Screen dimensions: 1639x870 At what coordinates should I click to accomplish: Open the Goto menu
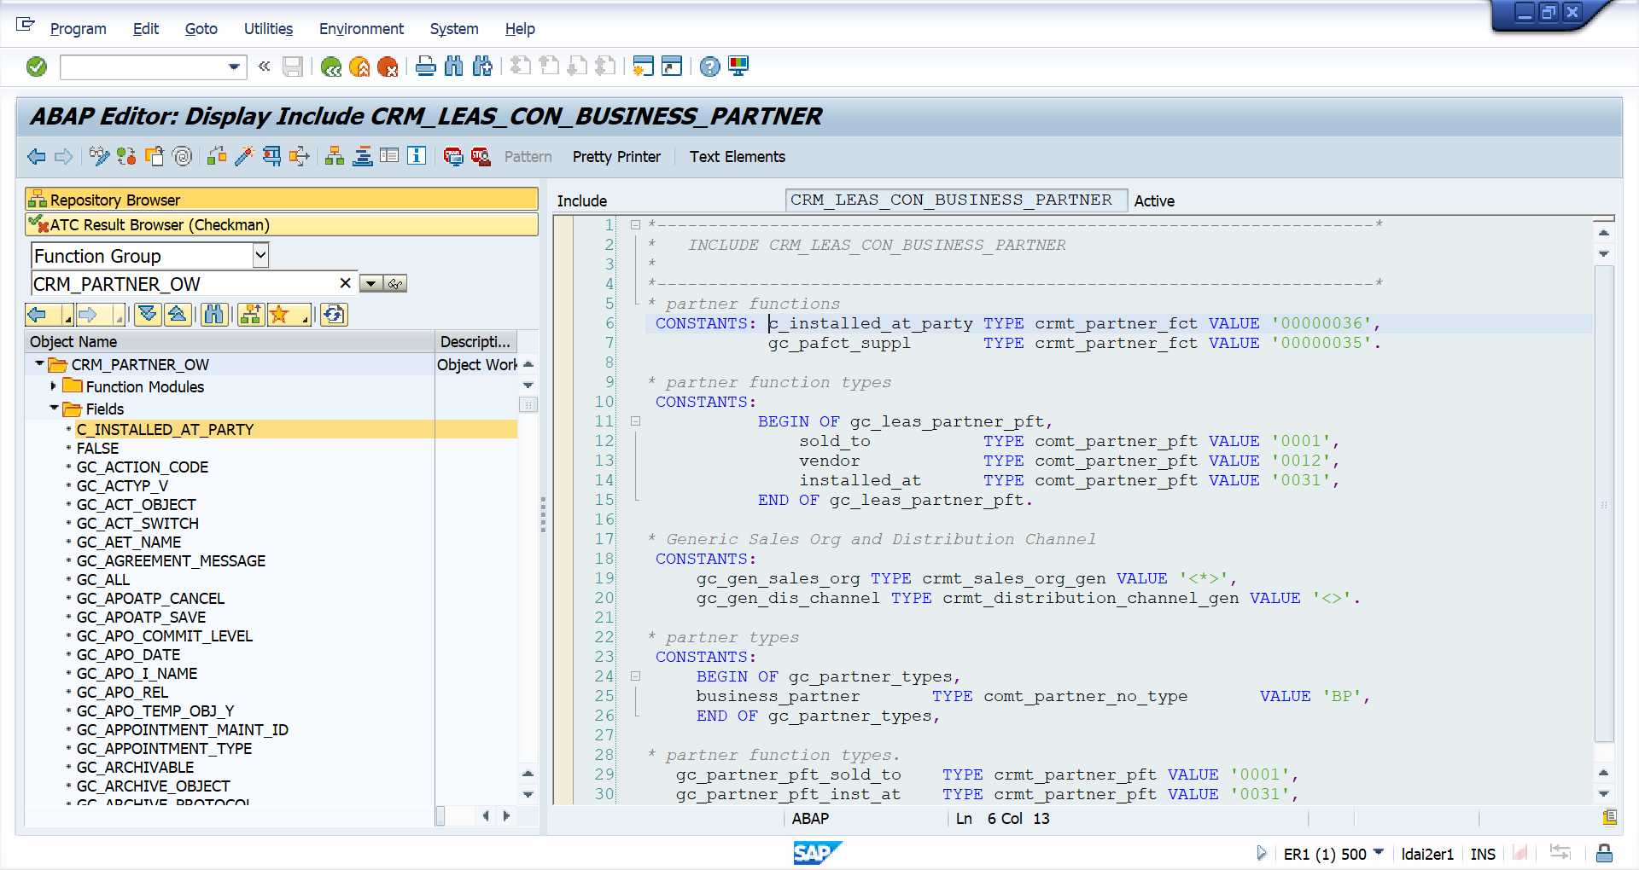pyautogui.click(x=201, y=29)
